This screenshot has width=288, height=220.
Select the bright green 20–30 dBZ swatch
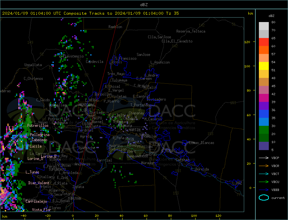pos(264,130)
